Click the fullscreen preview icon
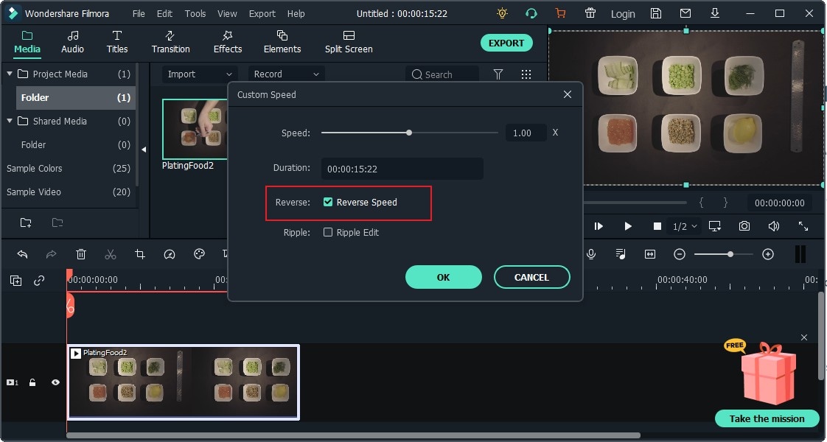Screen dimensions: 827x442 point(803,226)
